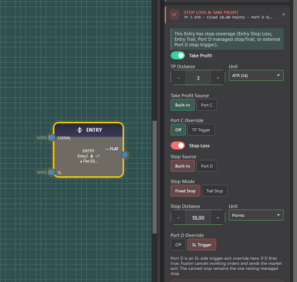Select Port C as Take Profit Source
Screen dimensions: 297x282
[206, 105]
